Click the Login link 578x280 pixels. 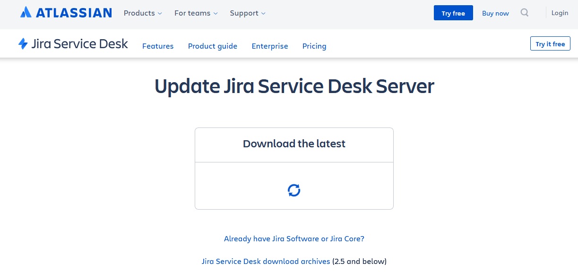(560, 13)
